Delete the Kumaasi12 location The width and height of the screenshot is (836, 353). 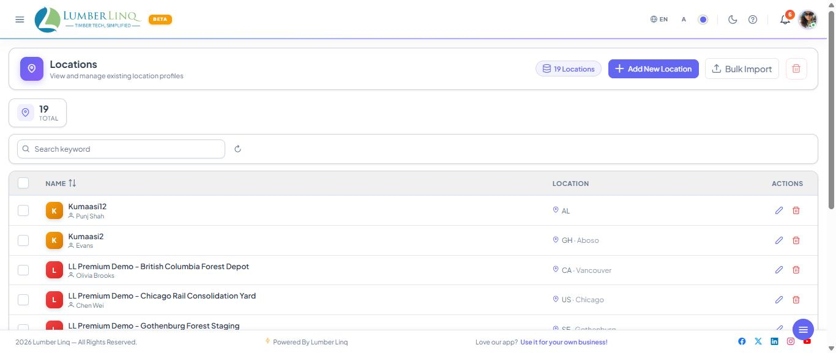[796, 210]
